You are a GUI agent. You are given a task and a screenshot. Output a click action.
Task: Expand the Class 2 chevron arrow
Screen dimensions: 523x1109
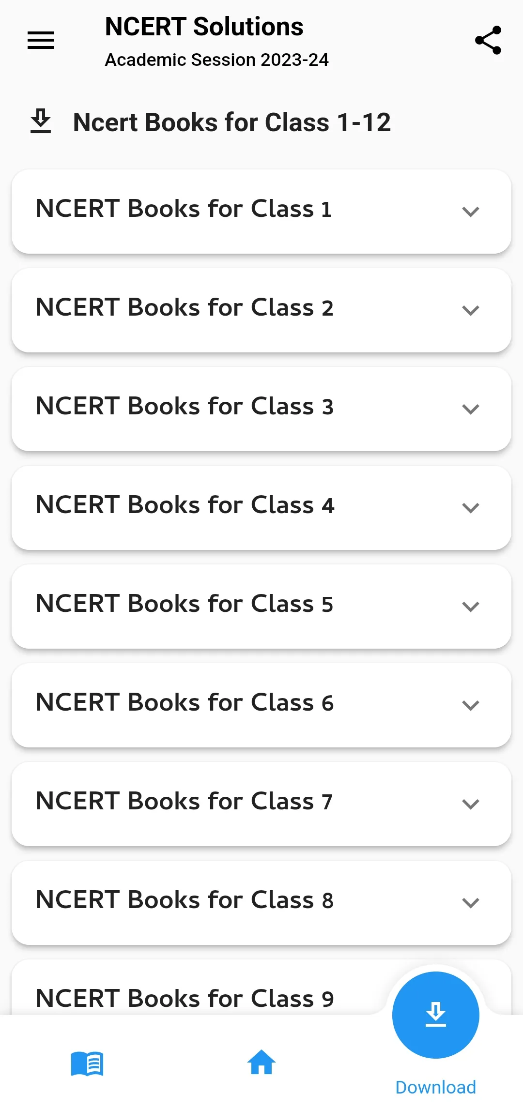click(470, 310)
